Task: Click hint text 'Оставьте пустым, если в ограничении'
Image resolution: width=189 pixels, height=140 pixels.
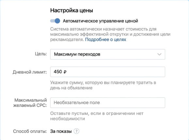Action: (92, 114)
